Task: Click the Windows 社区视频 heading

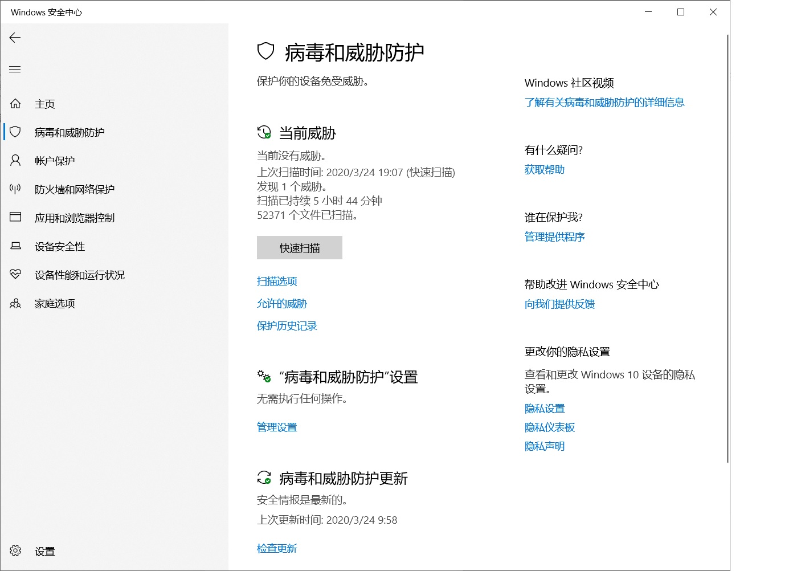Action: click(x=569, y=83)
